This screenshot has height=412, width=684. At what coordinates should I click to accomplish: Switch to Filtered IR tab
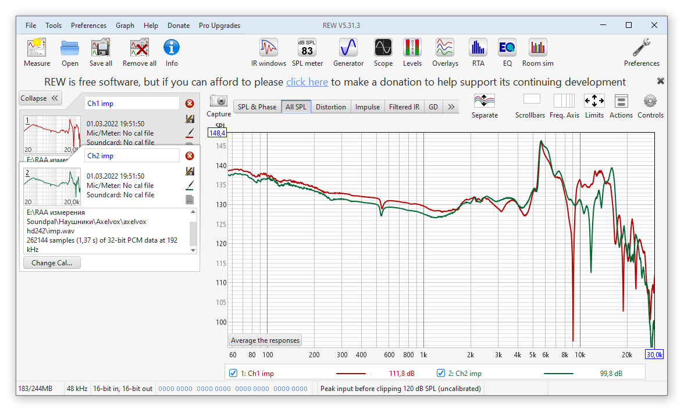[404, 107]
